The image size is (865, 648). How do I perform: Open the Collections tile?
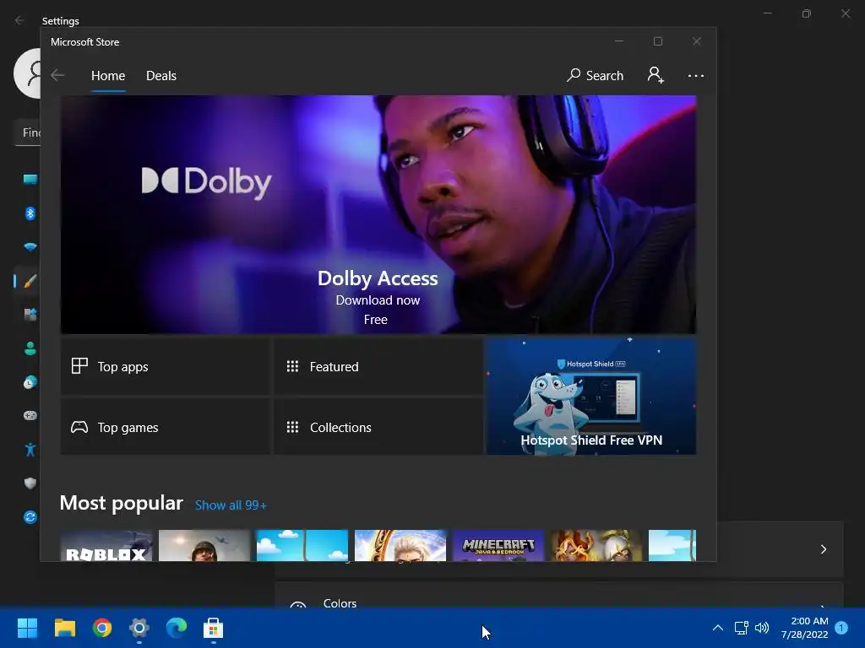378,427
